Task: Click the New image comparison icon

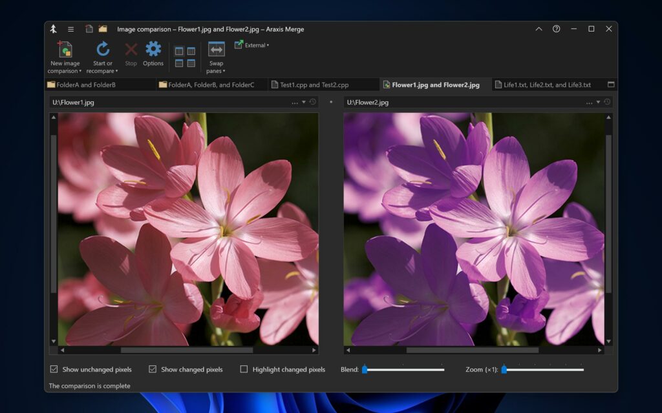Action: pos(65,49)
